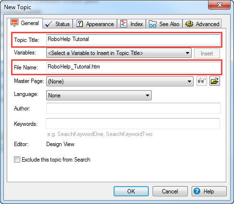234x204 pixels.
Task: Click the Master Page preview glasses icon
Action: click(x=202, y=81)
